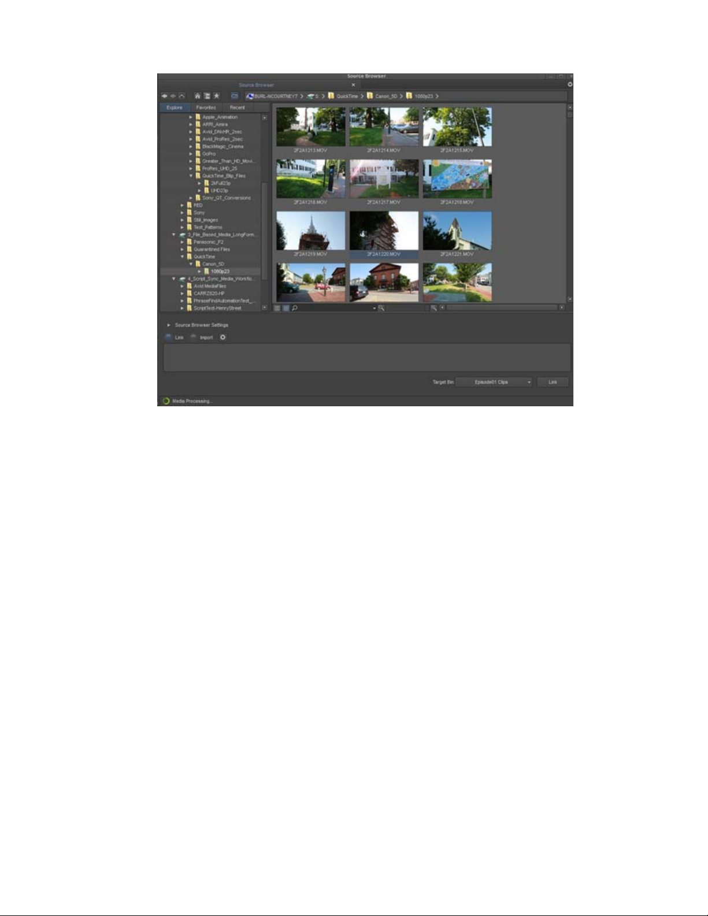
Task: Click the Link button at bottom right
Action: pos(553,382)
